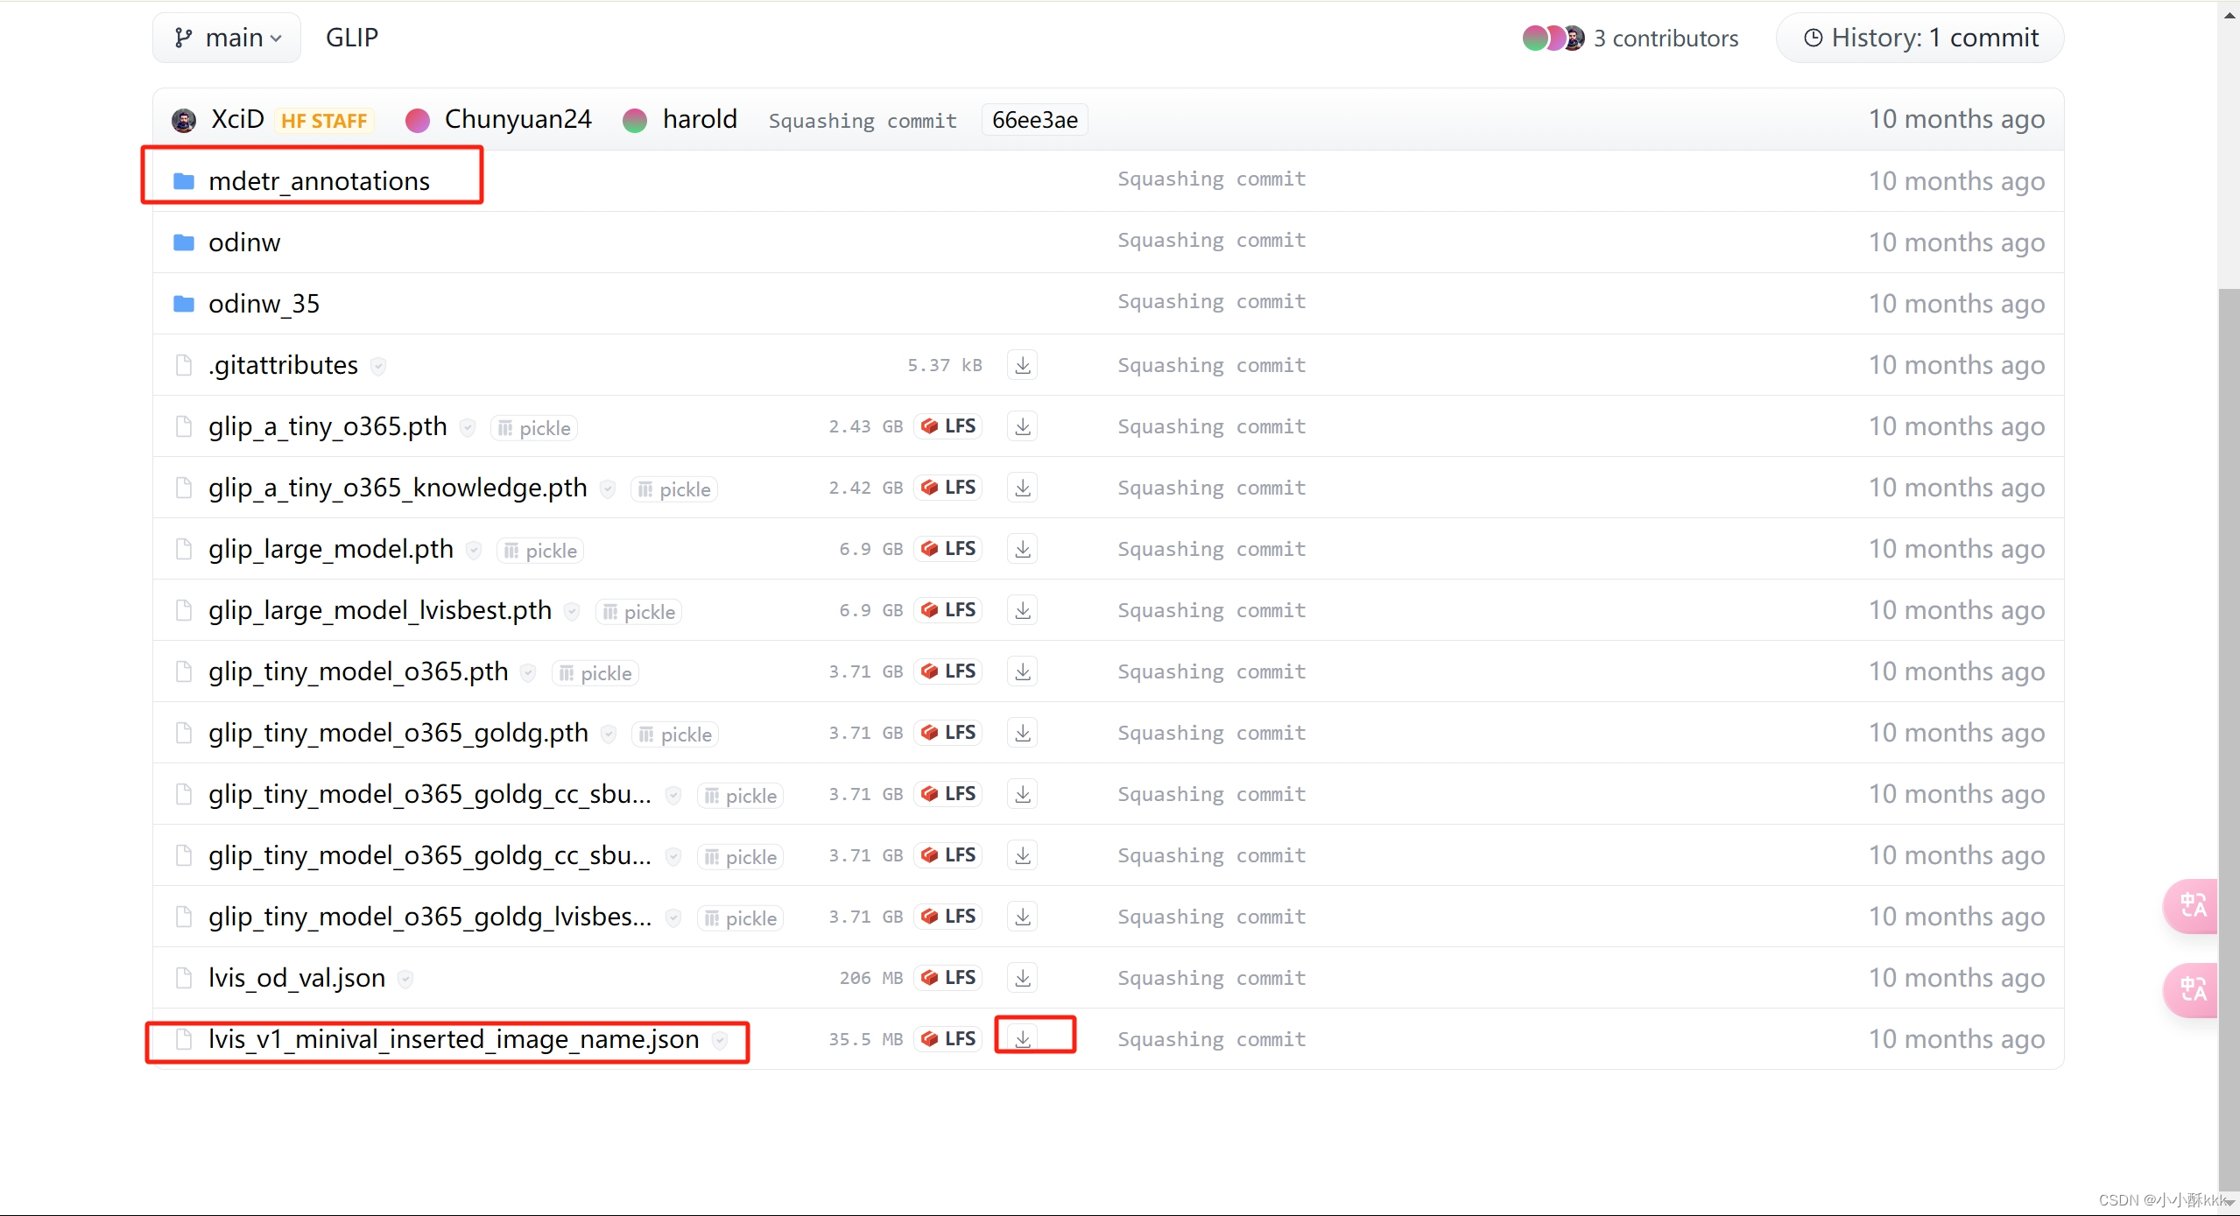Screen dimensions: 2240x1216
Task: Open harold user profile
Action: point(700,119)
